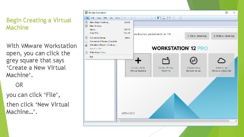Open the VM menu

[105, 18]
